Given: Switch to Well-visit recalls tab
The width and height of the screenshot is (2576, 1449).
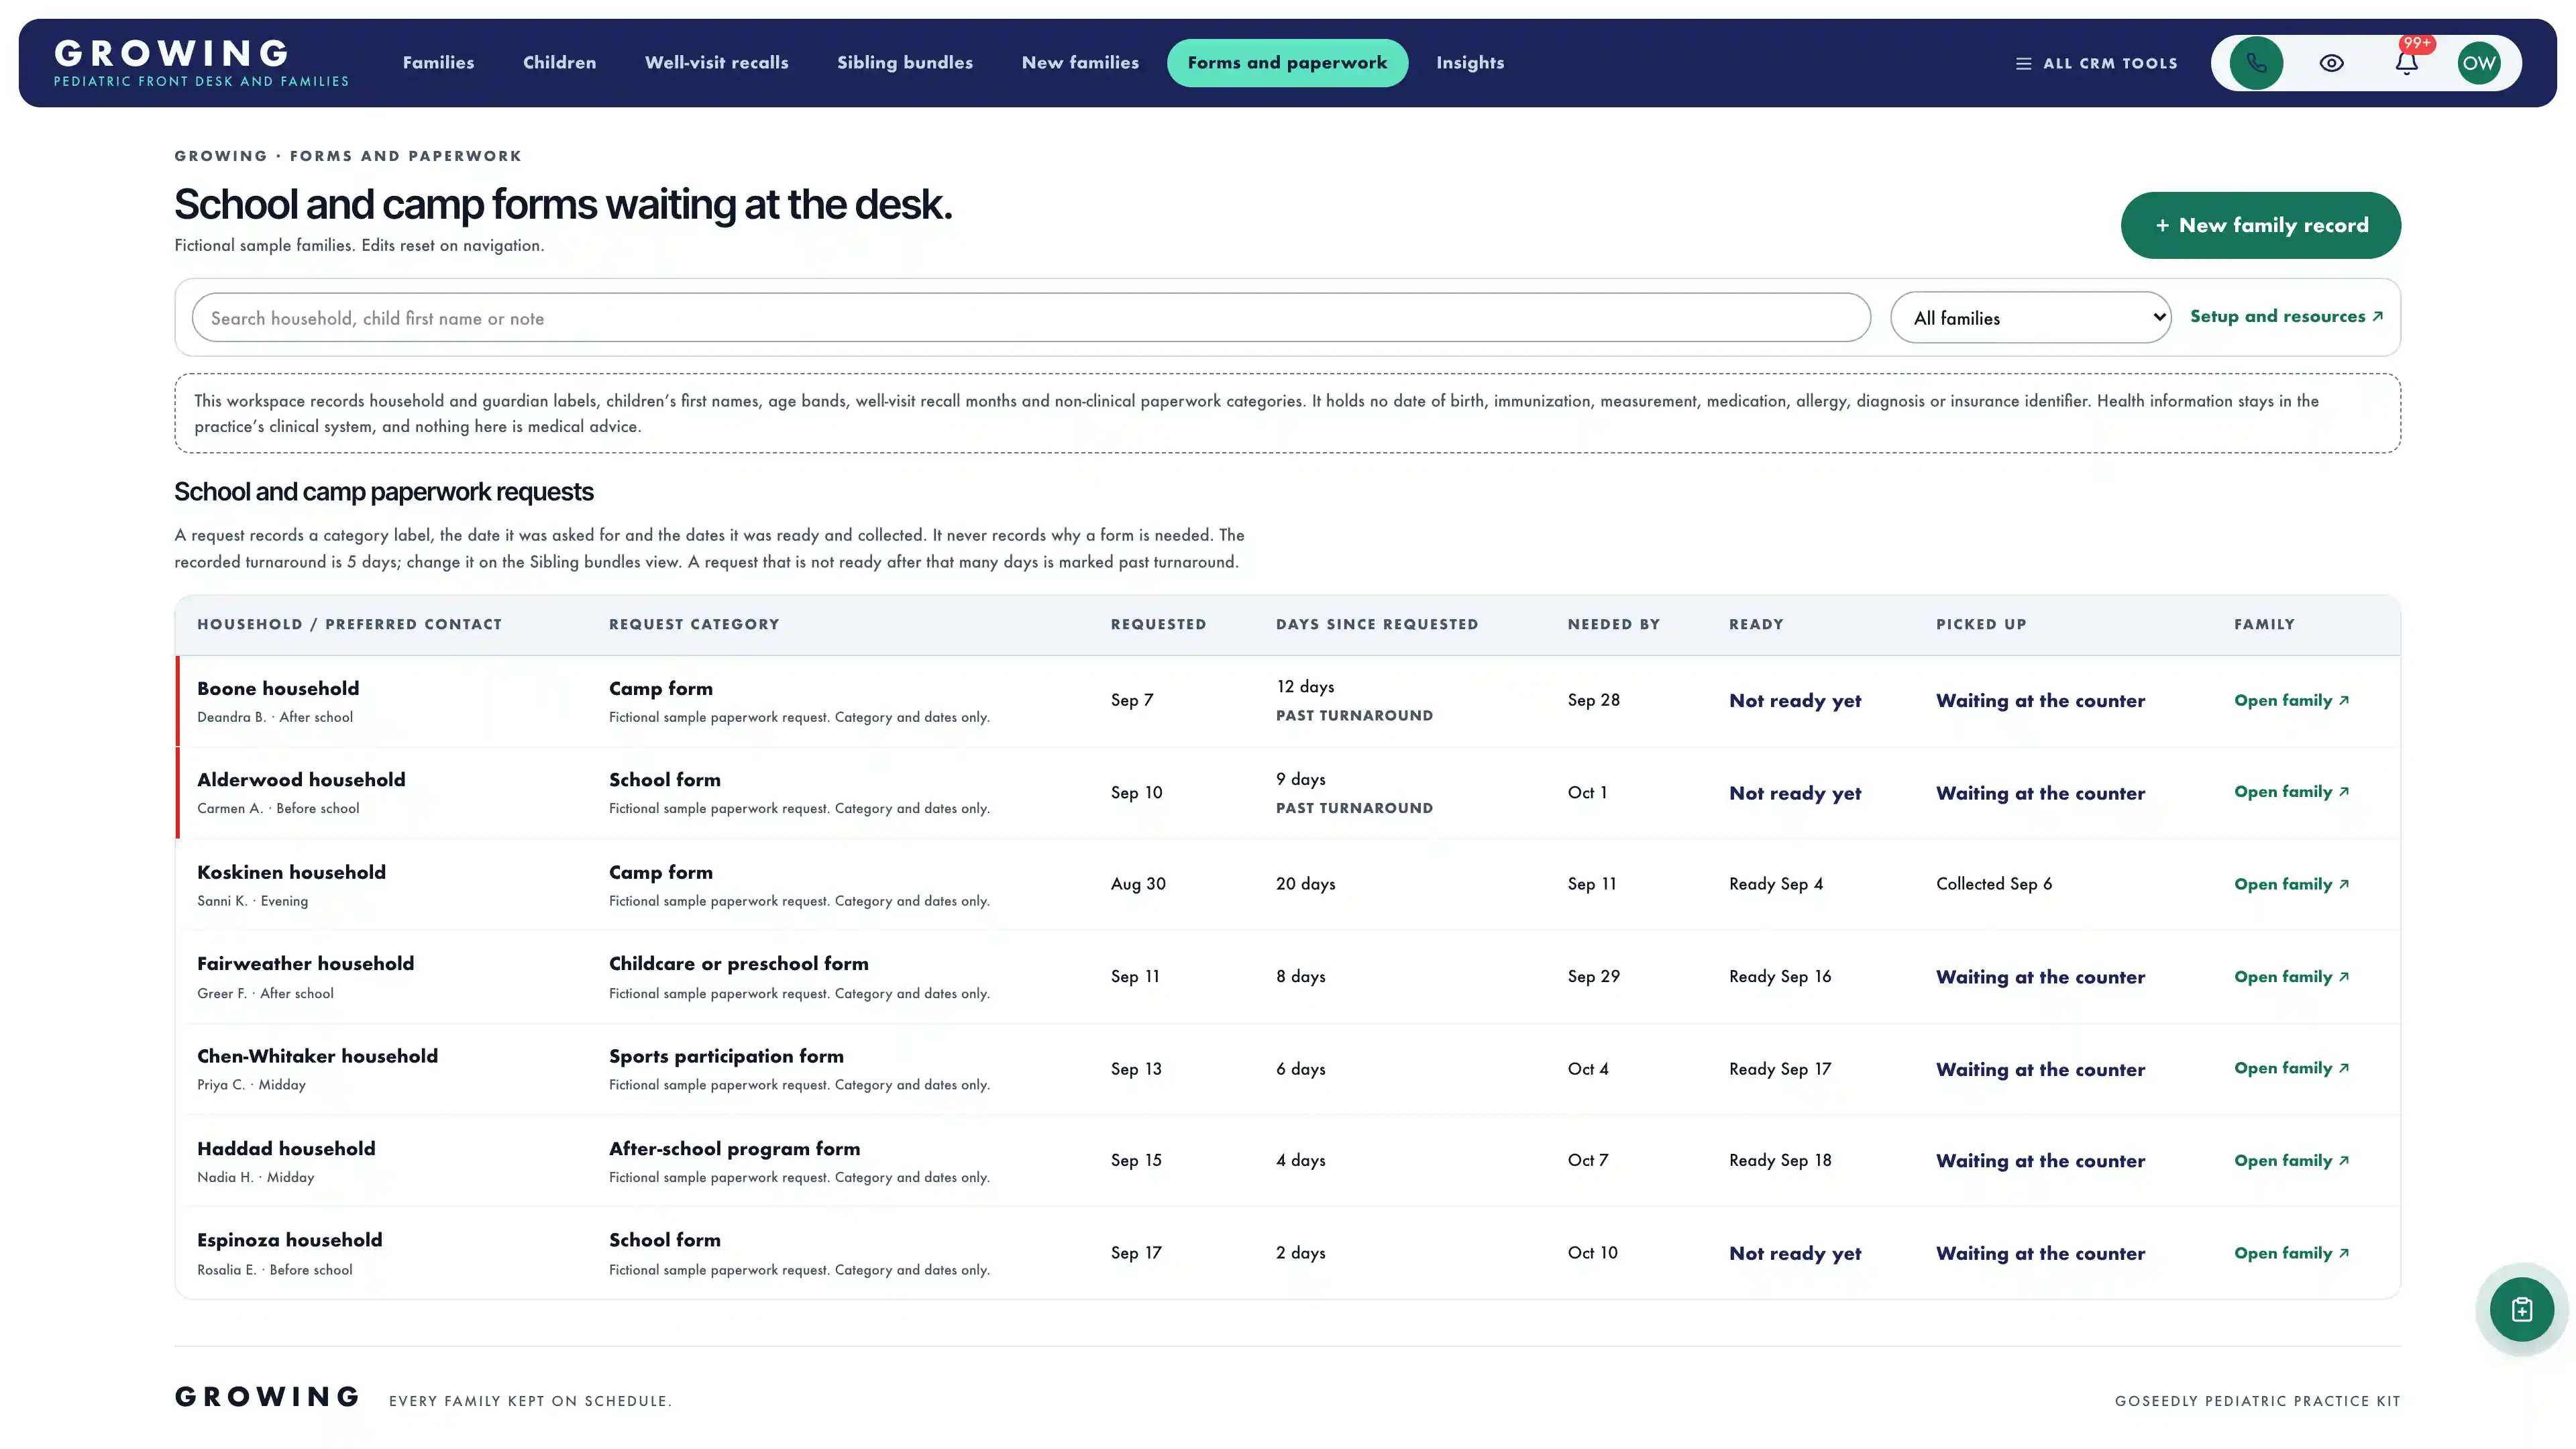Looking at the screenshot, I should [x=716, y=63].
